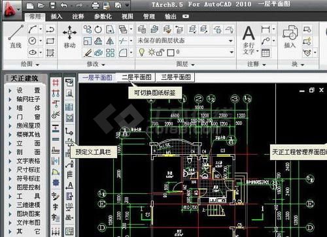Image resolution: width=327 pixels, height=237 pixels.
Task: Click the Trim tool icon
Action: click(123, 41)
